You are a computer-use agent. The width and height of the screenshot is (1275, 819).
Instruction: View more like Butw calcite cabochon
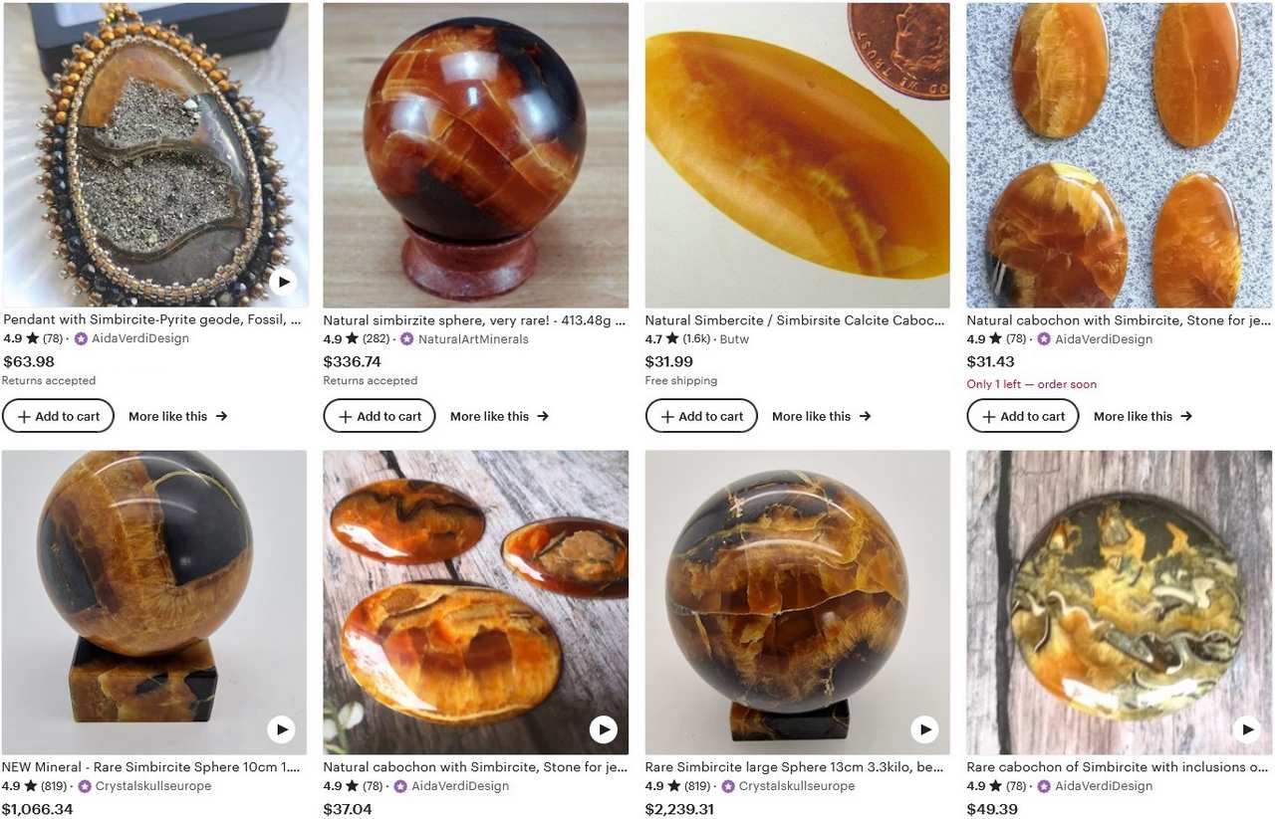pyautogui.click(x=821, y=416)
